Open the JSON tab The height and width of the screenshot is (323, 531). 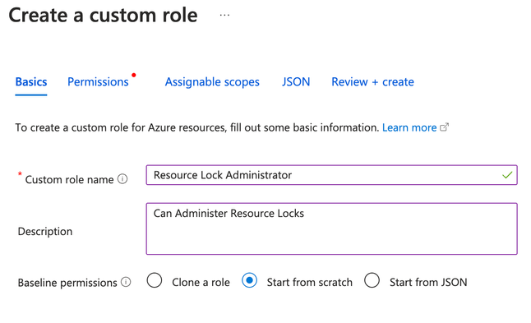[x=296, y=82]
